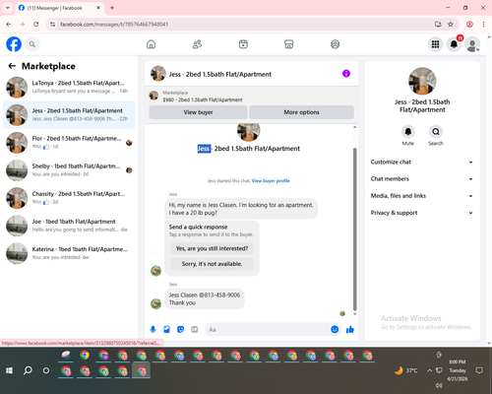492x394 pixels.
Task: Open Chrome three-dot menu
Action: [x=483, y=25]
